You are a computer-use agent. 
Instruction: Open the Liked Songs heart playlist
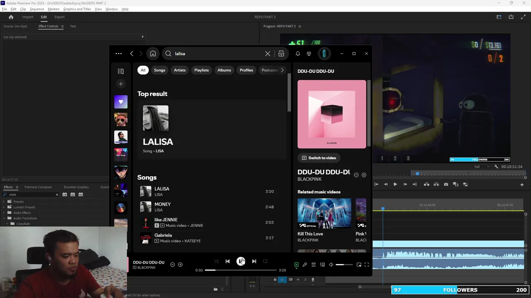tap(121, 102)
